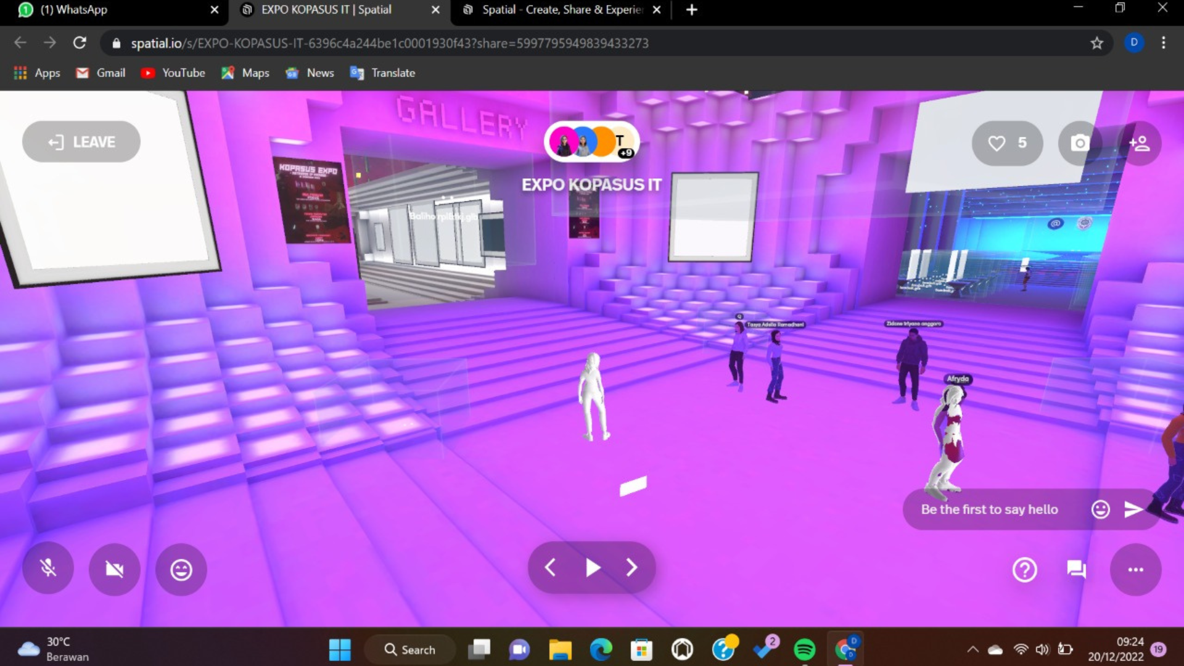Open emoji picker in chat box
The height and width of the screenshot is (666, 1184).
point(1100,509)
